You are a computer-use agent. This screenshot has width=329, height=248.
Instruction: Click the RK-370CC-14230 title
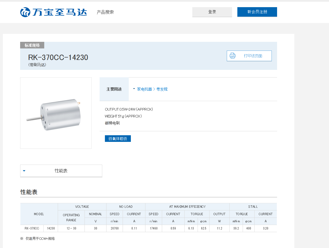coord(58,57)
